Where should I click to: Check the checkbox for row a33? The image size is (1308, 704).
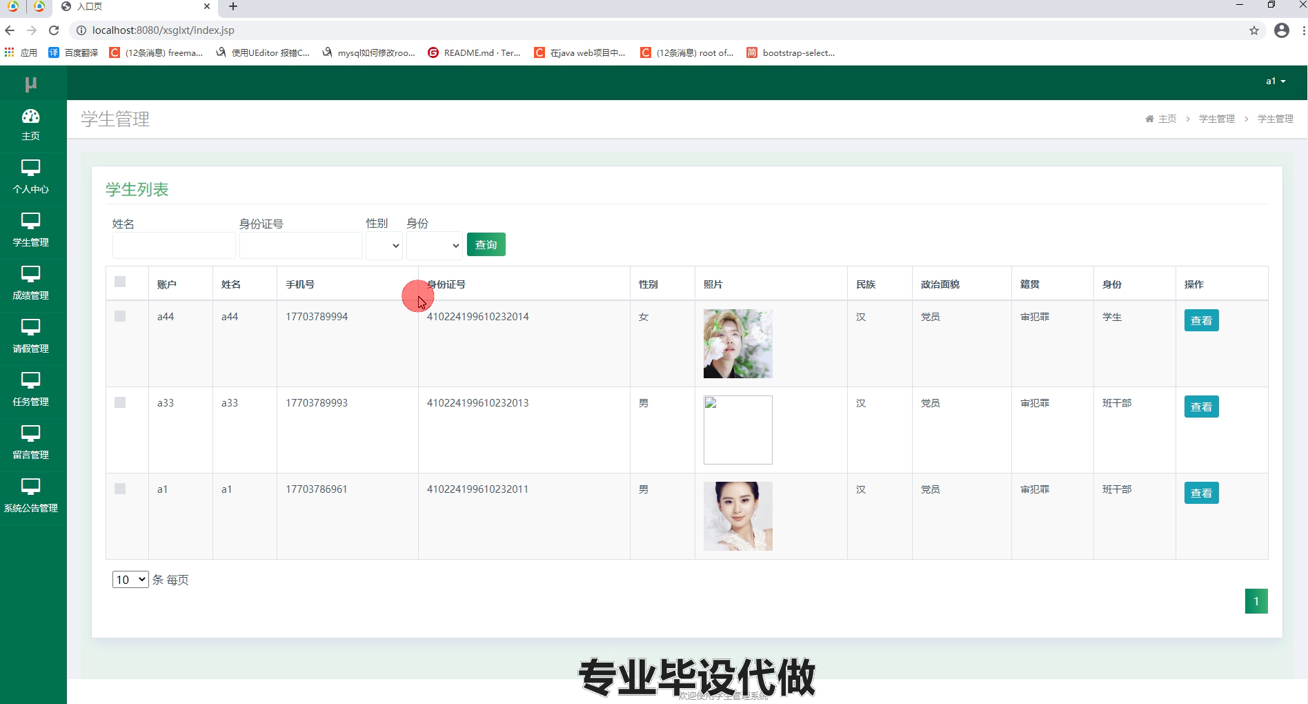[120, 402]
